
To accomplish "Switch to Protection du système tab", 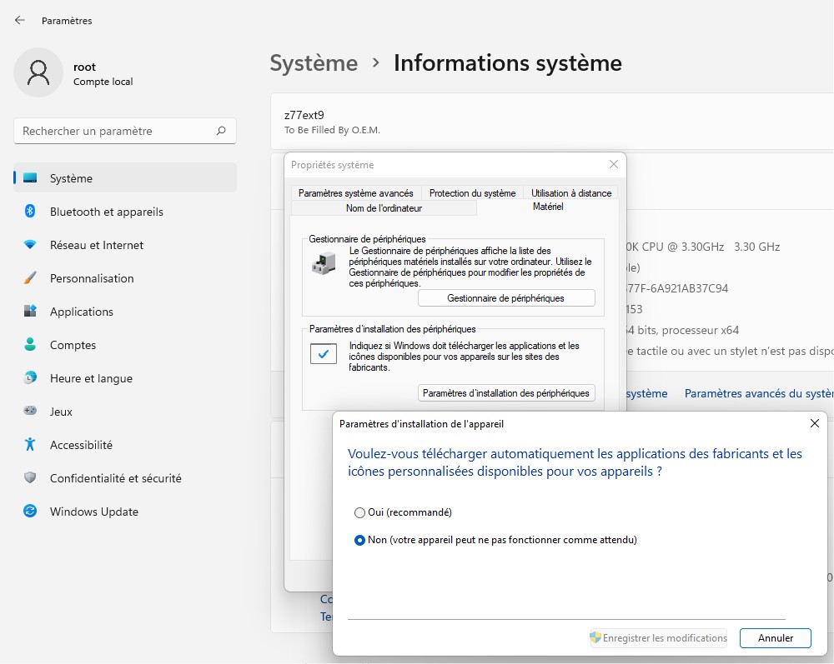I will (472, 192).
